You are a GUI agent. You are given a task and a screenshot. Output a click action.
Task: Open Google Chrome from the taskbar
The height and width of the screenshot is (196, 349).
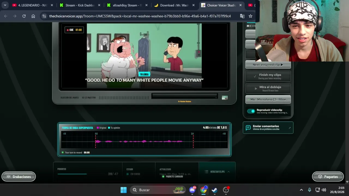(203, 190)
